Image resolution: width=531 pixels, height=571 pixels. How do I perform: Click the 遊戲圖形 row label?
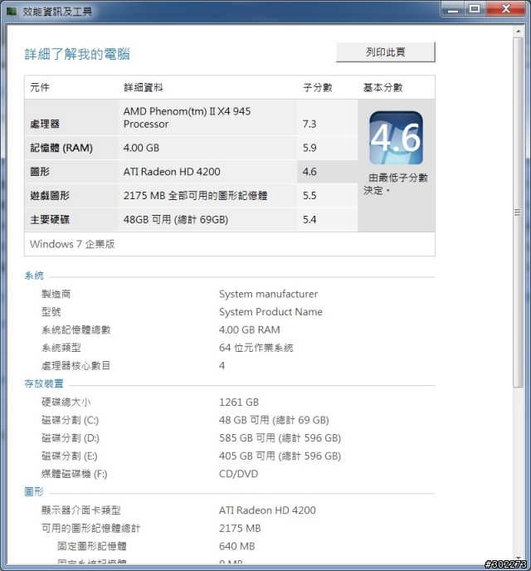click(x=50, y=196)
